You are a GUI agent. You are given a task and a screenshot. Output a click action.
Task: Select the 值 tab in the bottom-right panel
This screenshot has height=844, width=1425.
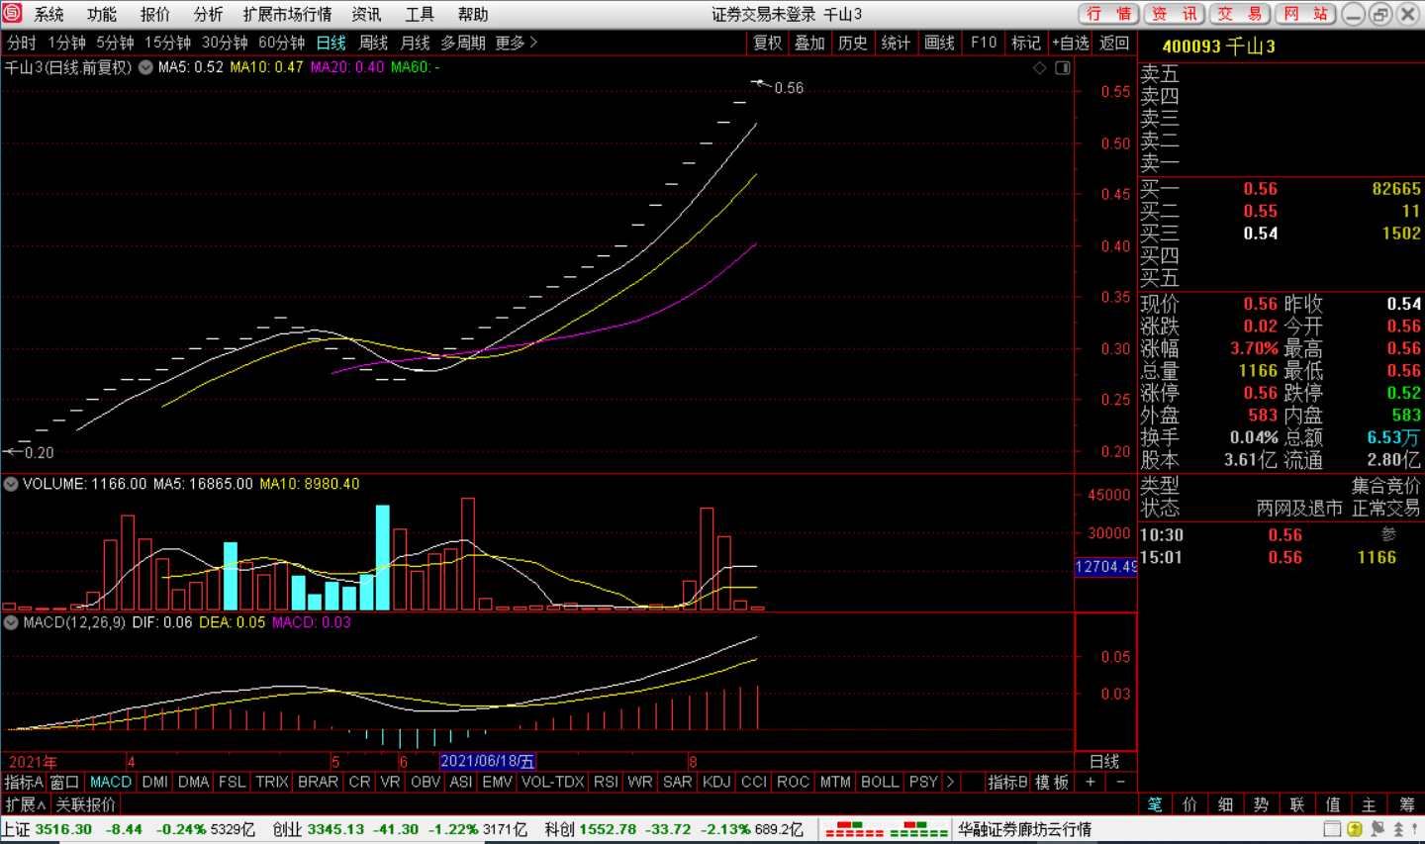(1333, 804)
